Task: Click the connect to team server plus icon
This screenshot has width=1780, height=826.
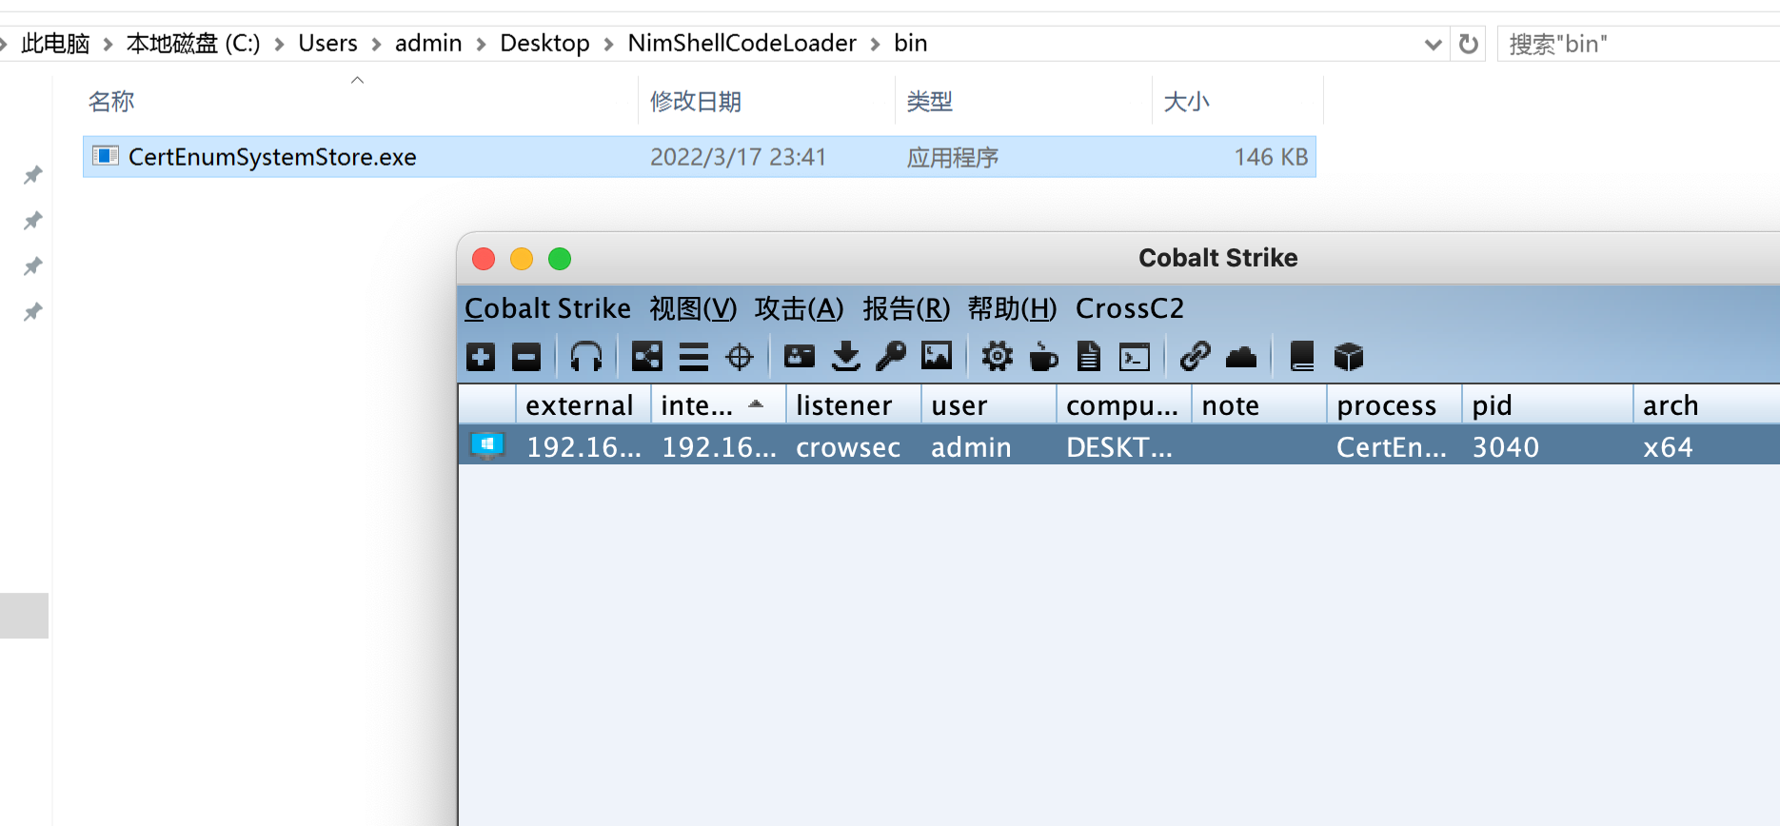Action: click(481, 358)
